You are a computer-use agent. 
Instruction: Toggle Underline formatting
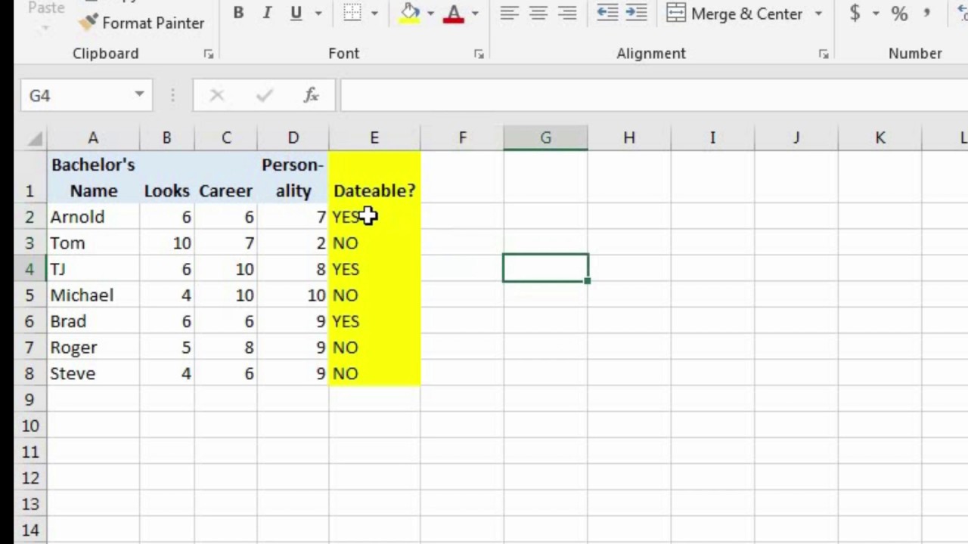(x=296, y=14)
